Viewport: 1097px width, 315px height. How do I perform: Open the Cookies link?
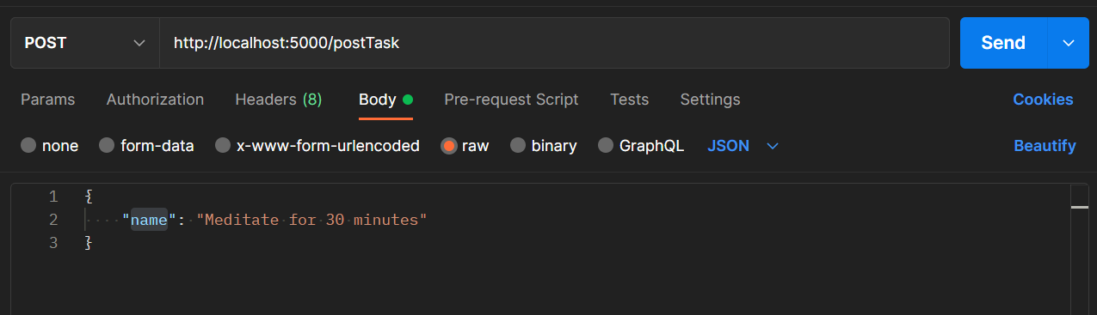coord(1043,100)
